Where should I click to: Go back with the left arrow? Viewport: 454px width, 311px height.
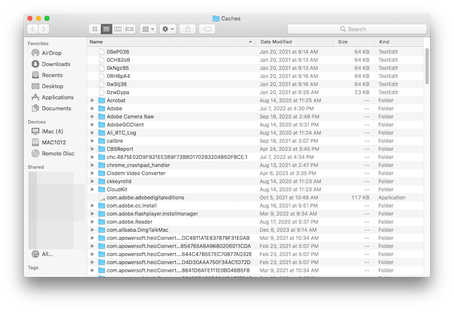[x=33, y=29]
